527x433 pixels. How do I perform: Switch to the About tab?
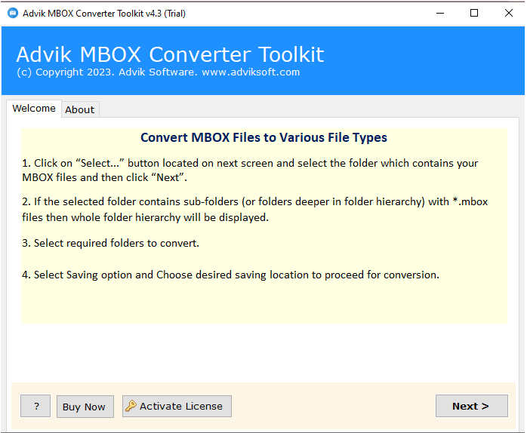(x=80, y=109)
